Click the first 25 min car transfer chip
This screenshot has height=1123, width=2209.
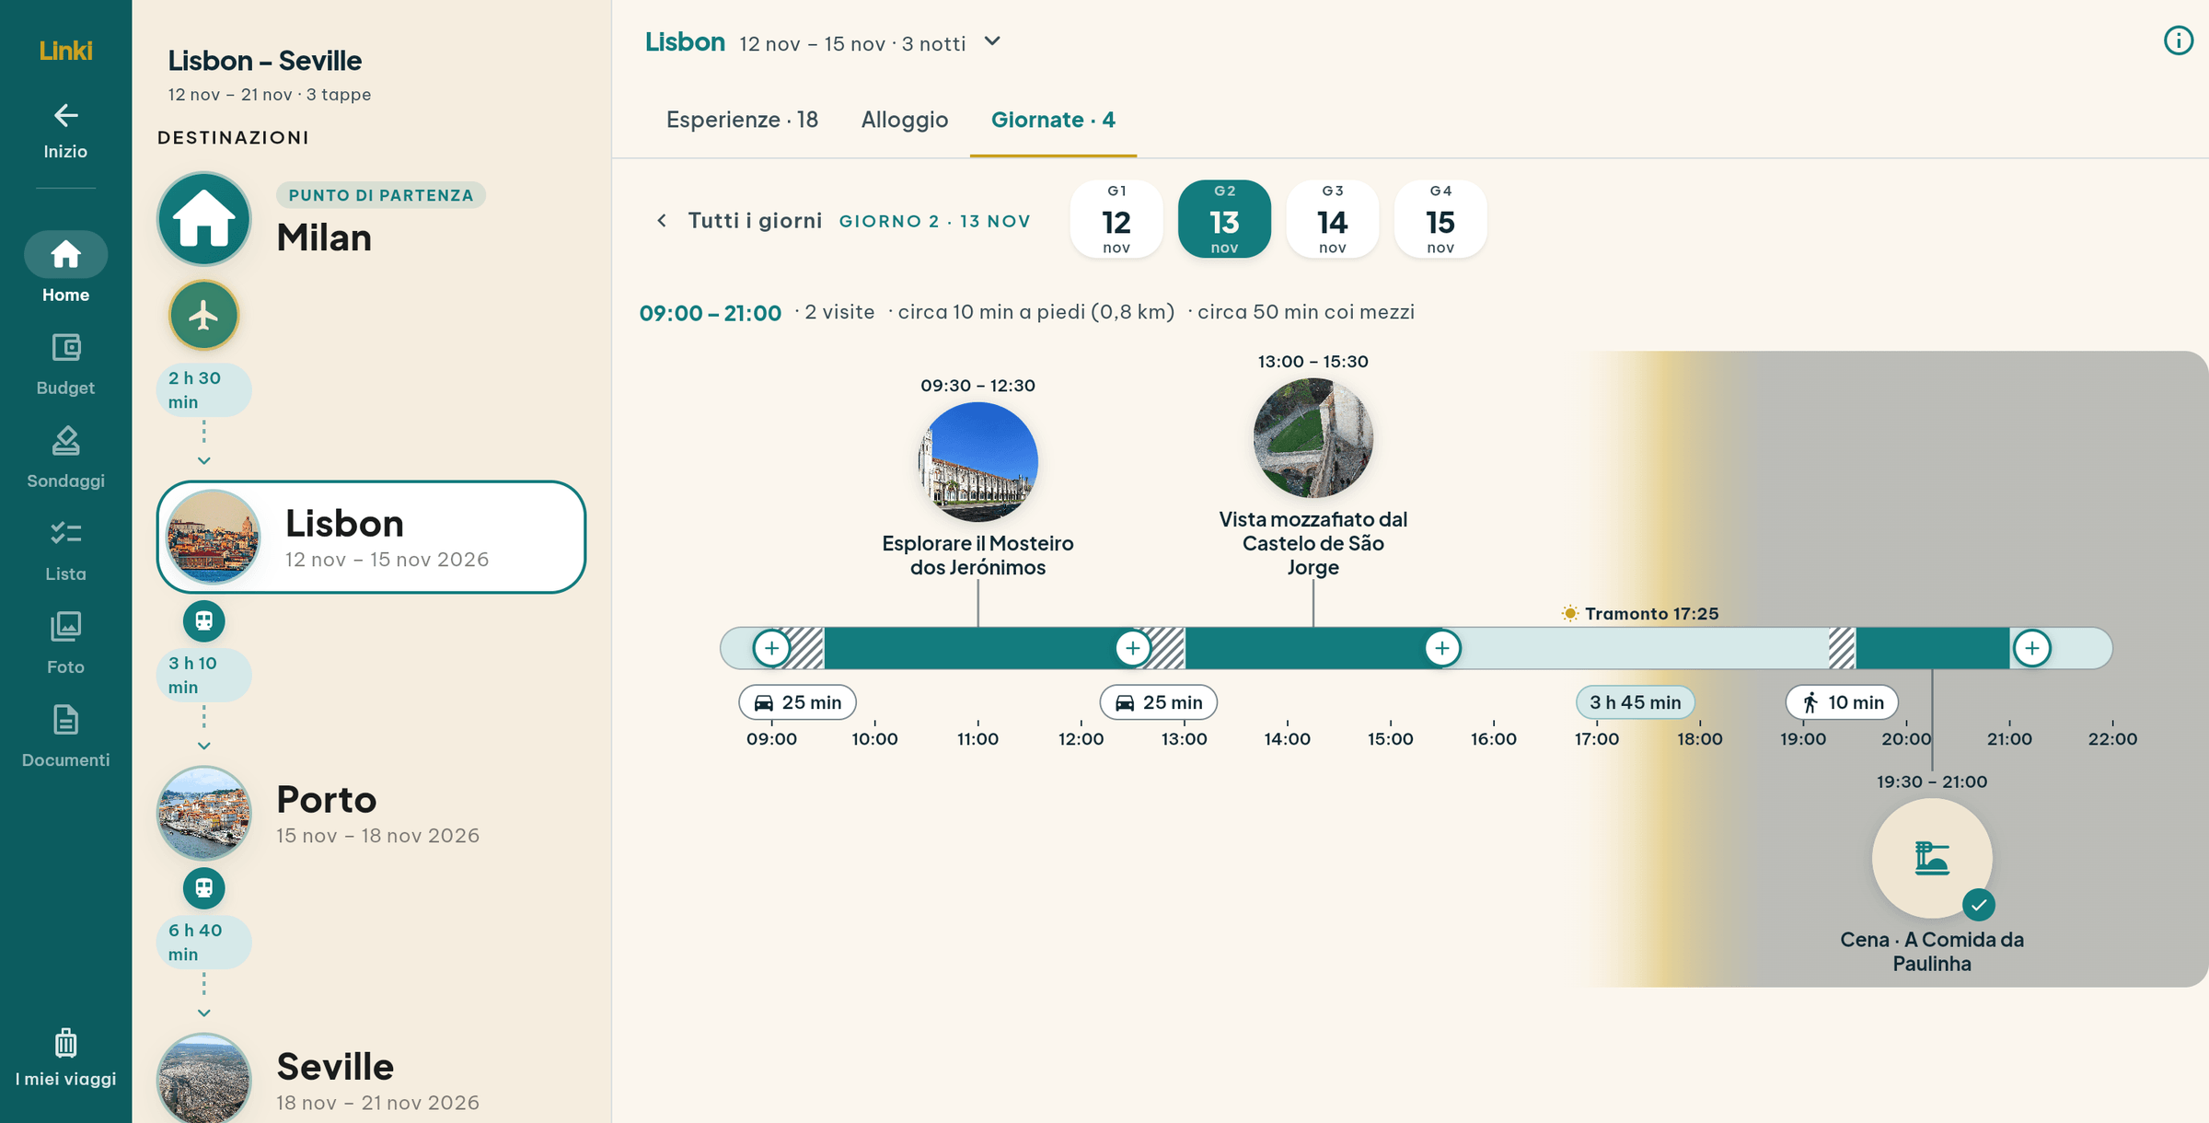pyautogui.click(x=797, y=702)
